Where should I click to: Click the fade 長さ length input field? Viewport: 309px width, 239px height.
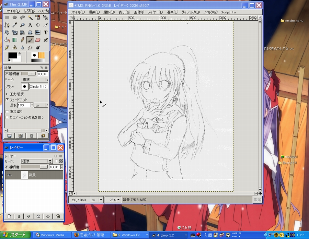[x=24, y=105]
